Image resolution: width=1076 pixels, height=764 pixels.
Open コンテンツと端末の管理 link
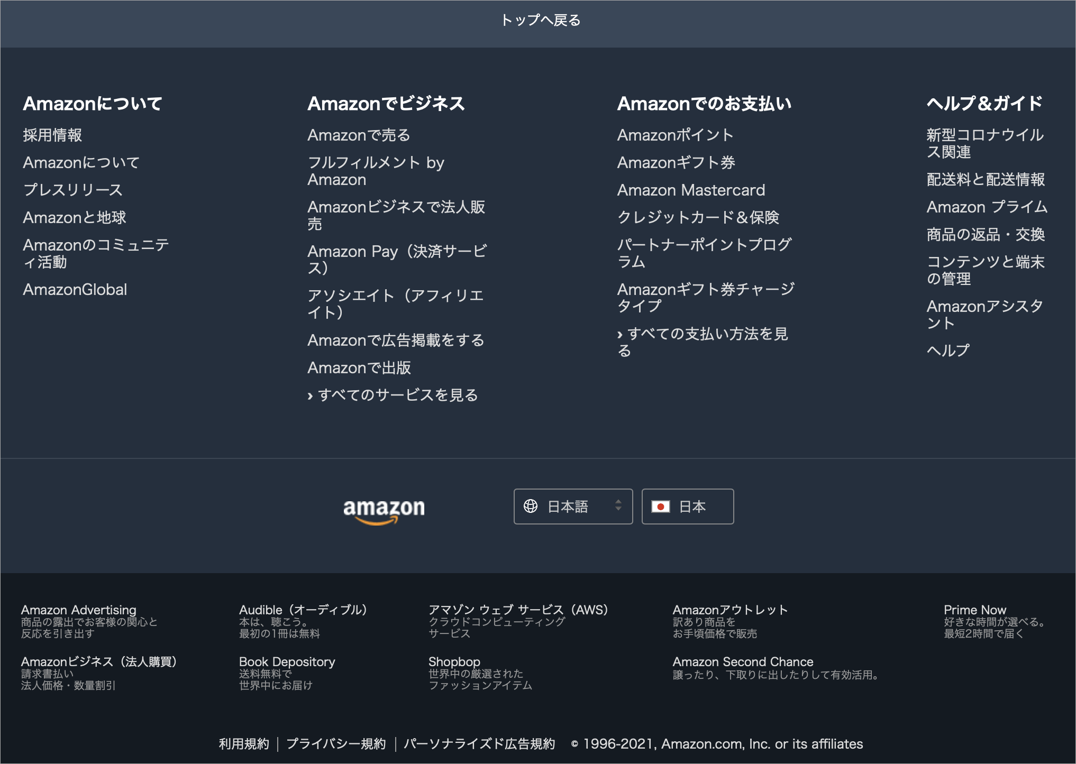986,271
